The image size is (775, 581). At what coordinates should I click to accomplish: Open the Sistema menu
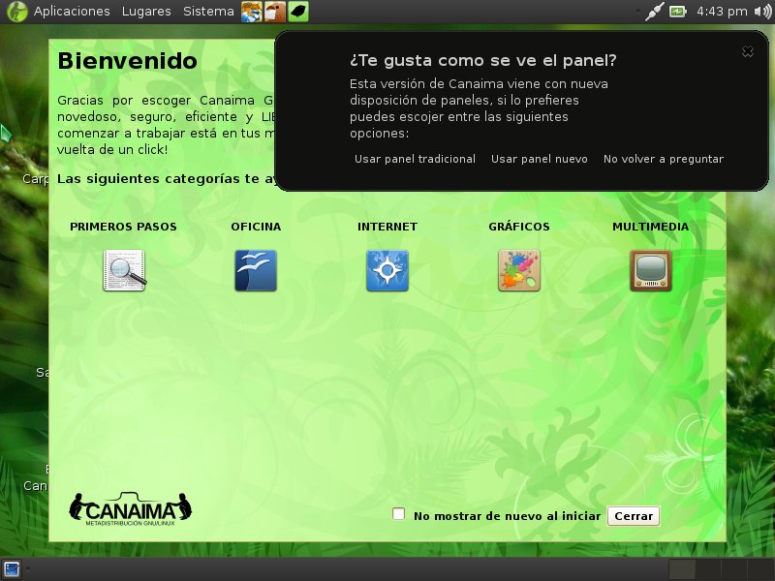click(x=208, y=12)
